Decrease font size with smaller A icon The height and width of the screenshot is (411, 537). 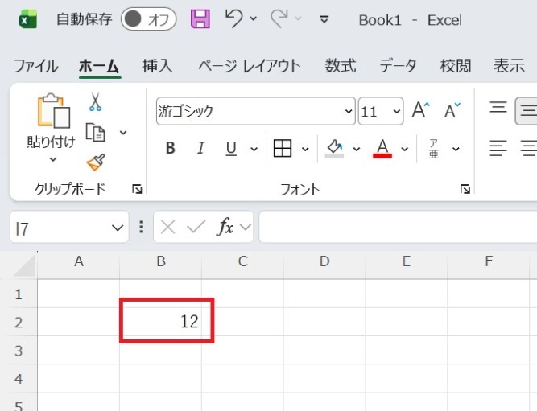452,110
